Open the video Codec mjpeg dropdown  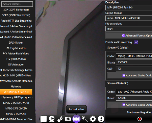coord(134,56)
